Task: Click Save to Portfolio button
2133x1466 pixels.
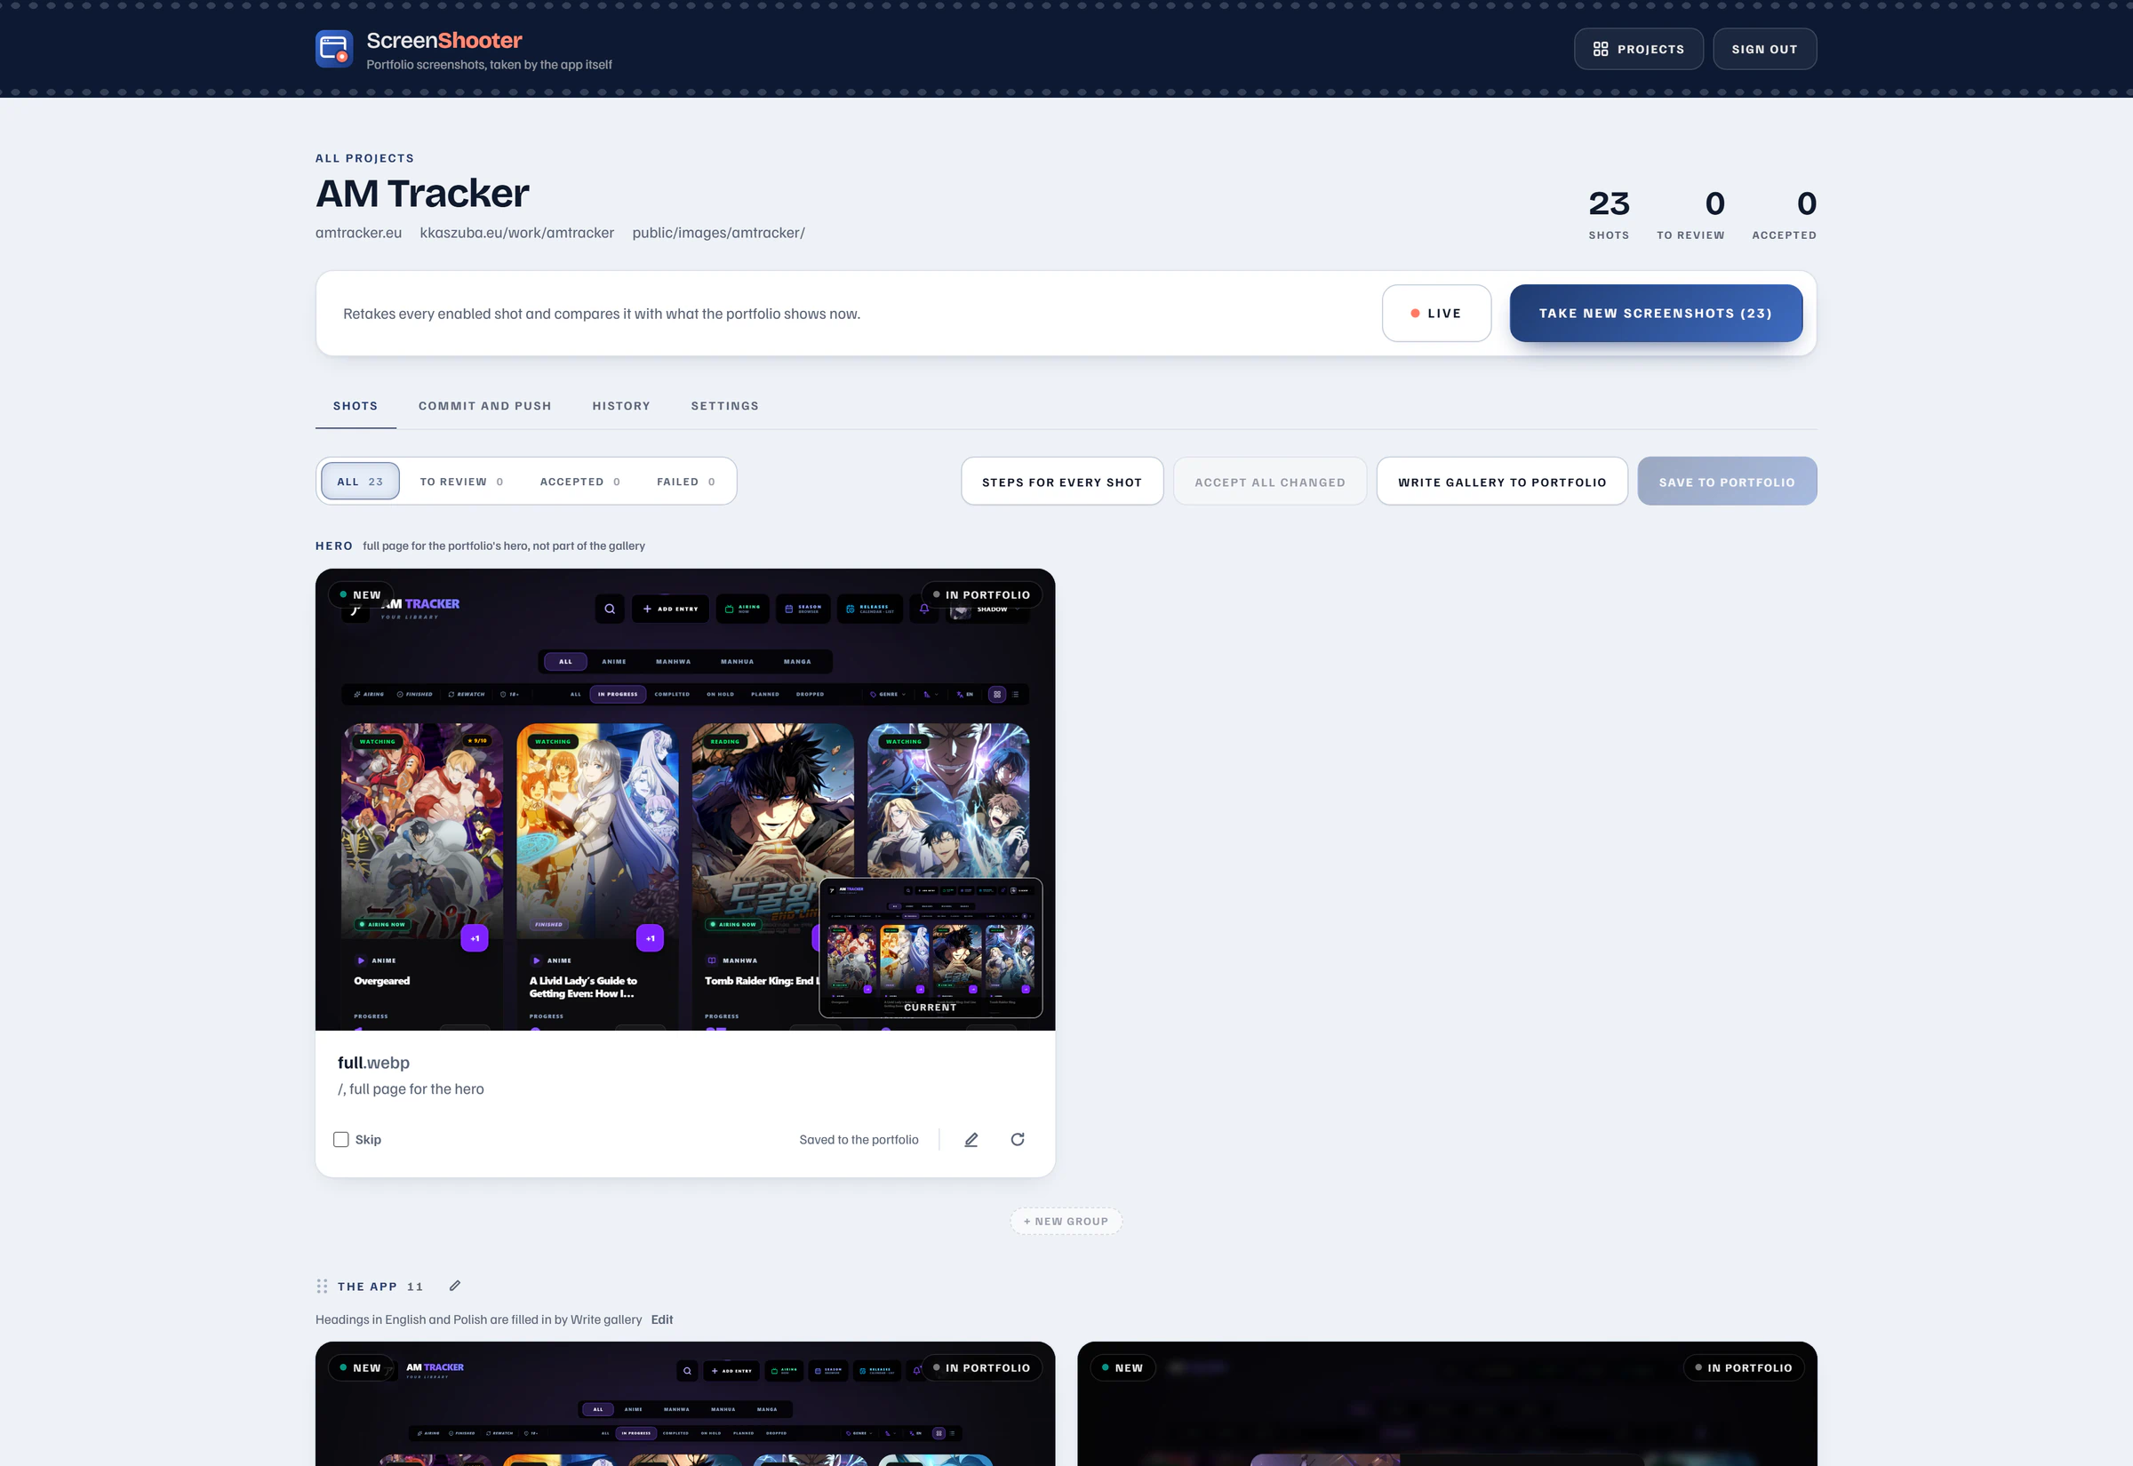Action: pyautogui.click(x=1726, y=482)
